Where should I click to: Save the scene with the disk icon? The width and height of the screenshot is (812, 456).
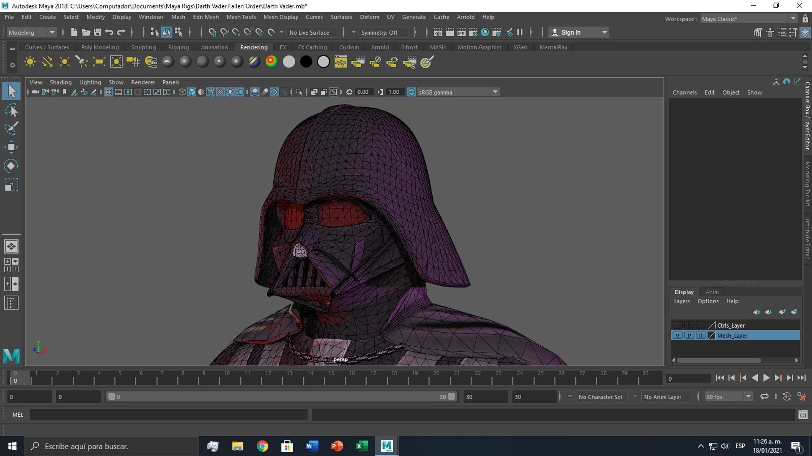tap(97, 32)
